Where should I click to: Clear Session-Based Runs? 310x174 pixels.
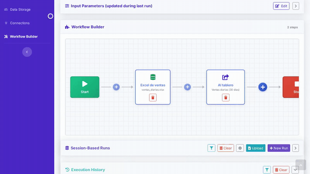pos(226,148)
